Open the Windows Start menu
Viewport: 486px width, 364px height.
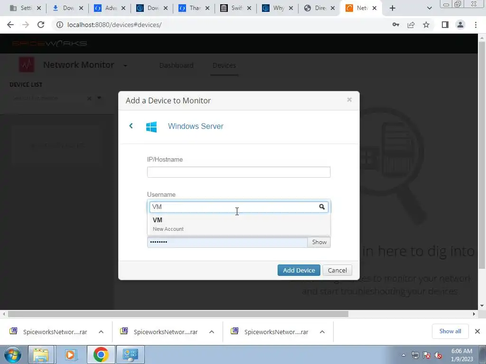[x=13, y=355]
